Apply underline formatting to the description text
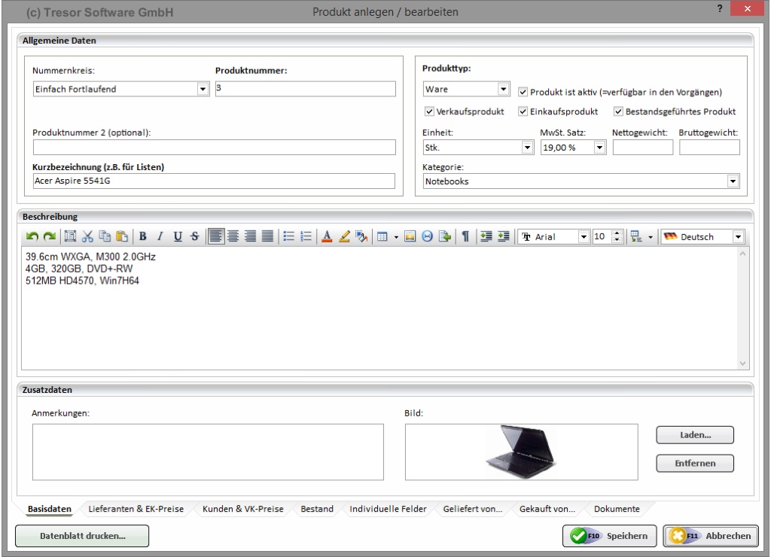 coord(177,237)
